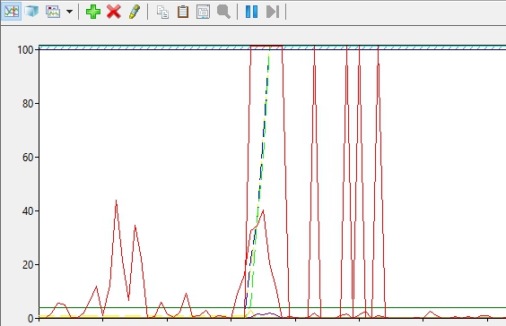Viewport: 506px width, 326px height.
Task: Click the Paste Counter List clipboard icon
Action: pyautogui.click(x=183, y=12)
